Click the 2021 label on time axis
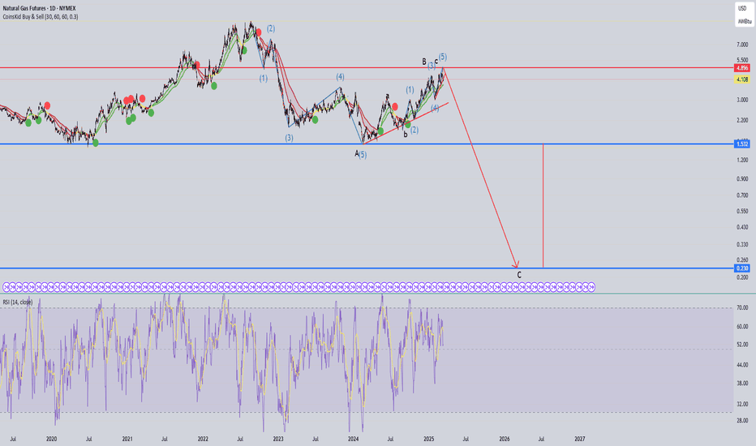 coord(127,440)
